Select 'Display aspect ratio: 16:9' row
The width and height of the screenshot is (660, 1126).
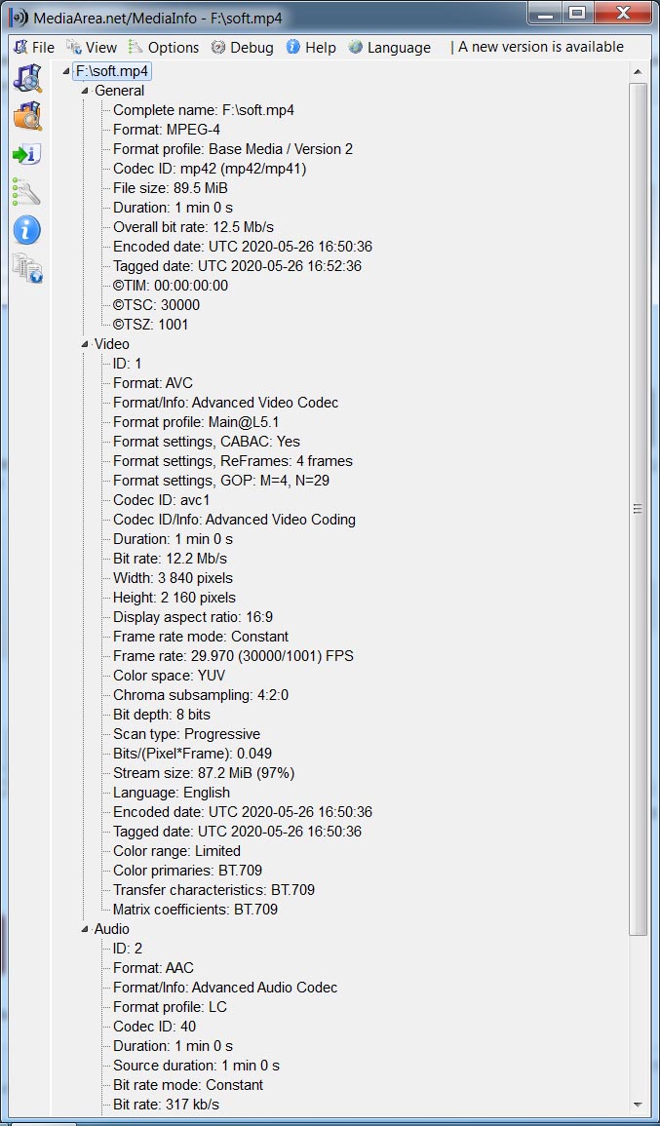pos(192,617)
